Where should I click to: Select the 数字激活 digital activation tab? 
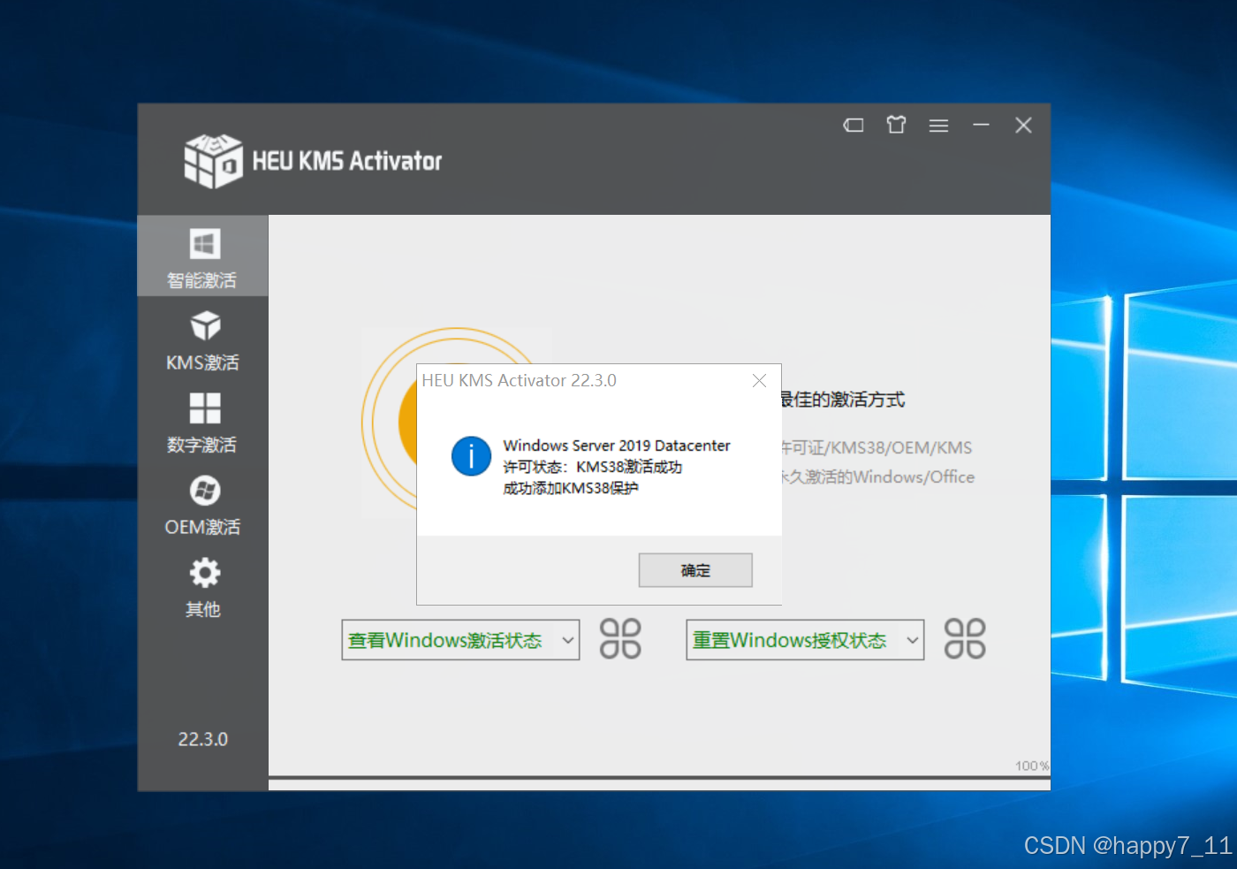pyautogui.click(x=202, y=423)
